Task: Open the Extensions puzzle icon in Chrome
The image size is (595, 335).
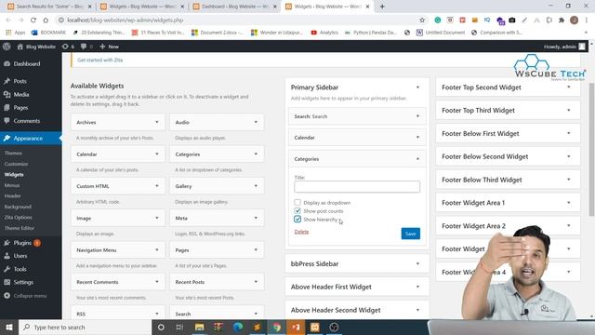Action: coord(562,20)
